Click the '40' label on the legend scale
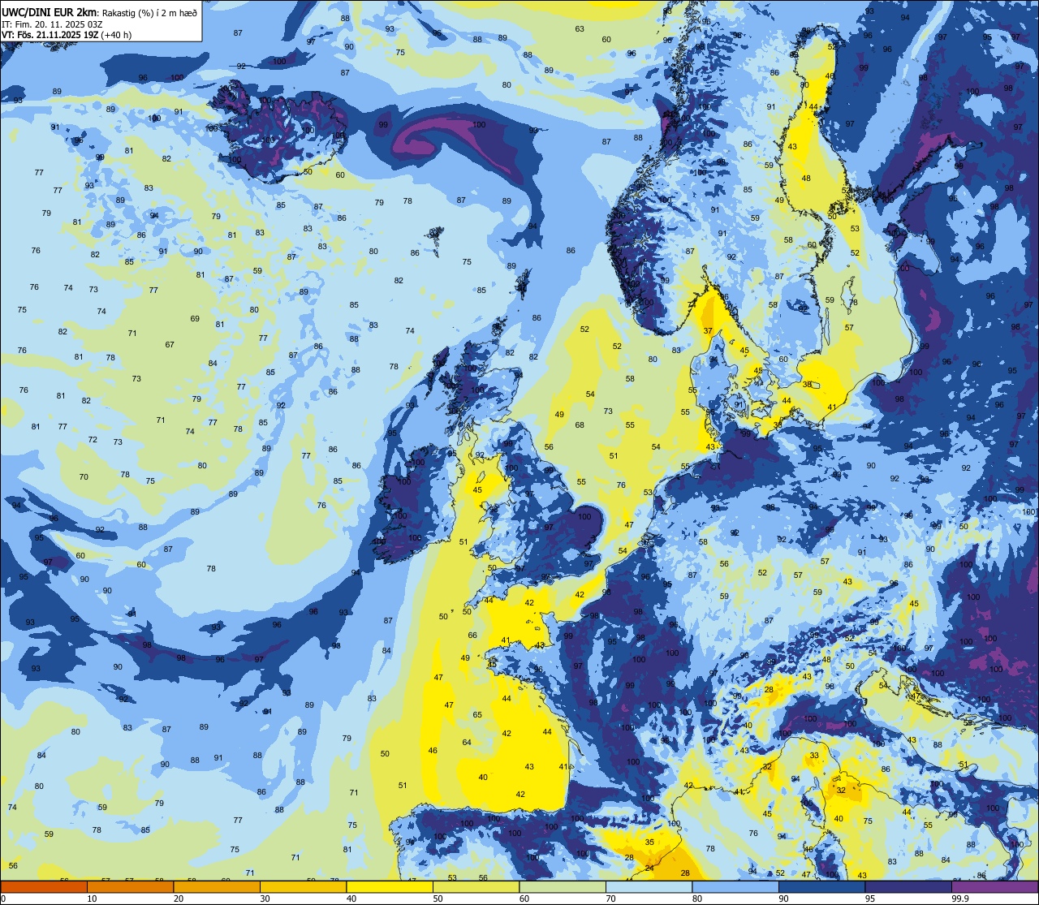The width and height of the screenshot is (1039, 905). tap(351, 899)
